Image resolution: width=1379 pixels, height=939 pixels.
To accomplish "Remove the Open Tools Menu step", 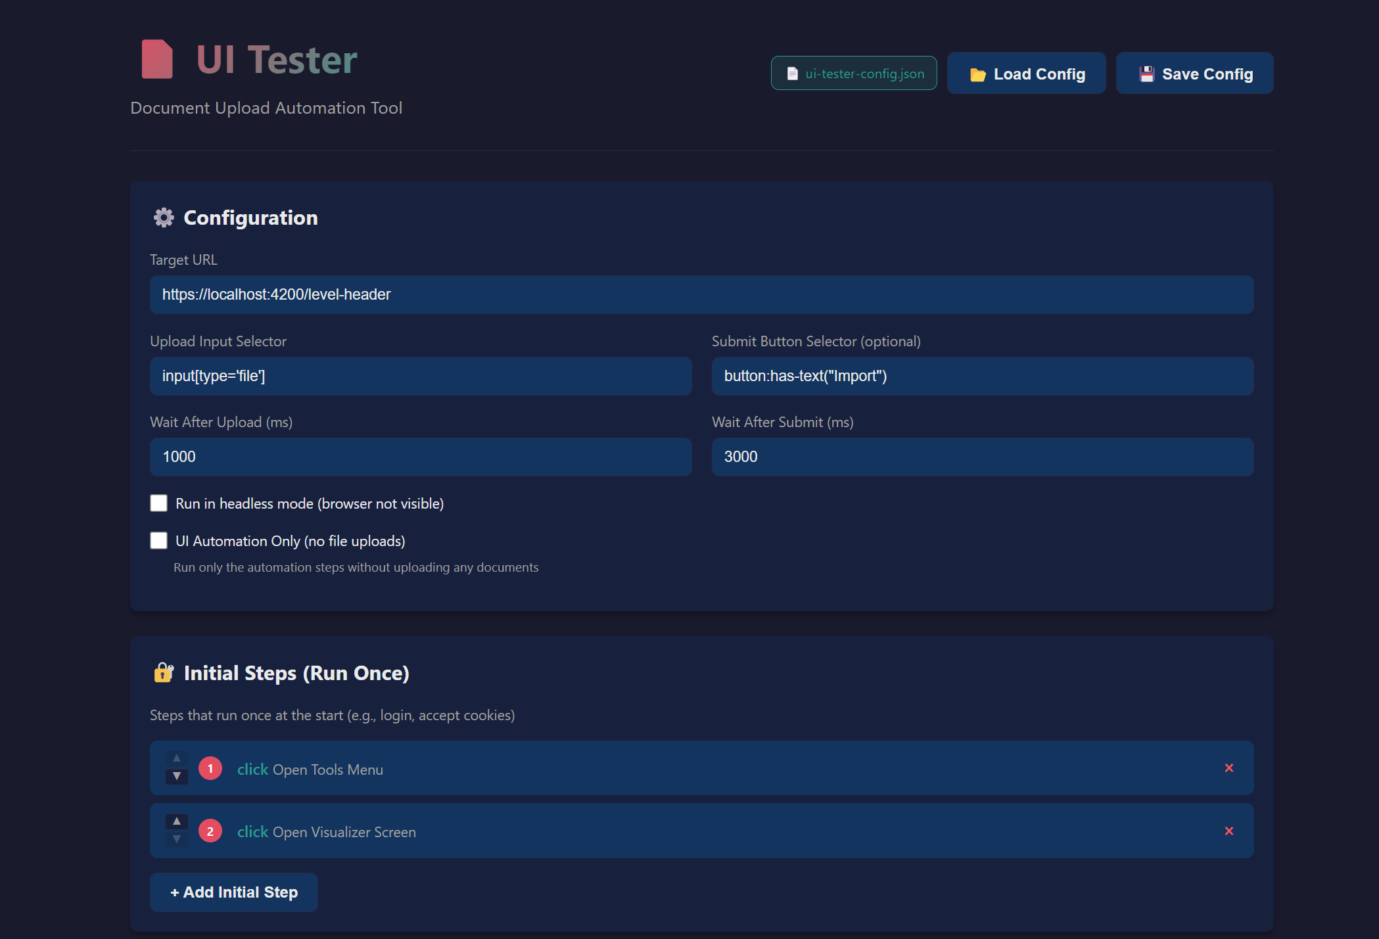I will click(1229, 767).
